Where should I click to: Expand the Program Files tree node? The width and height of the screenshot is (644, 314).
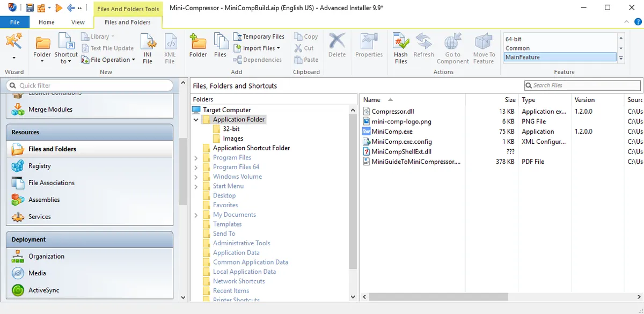pyautogui.click(x=196, y=158)
